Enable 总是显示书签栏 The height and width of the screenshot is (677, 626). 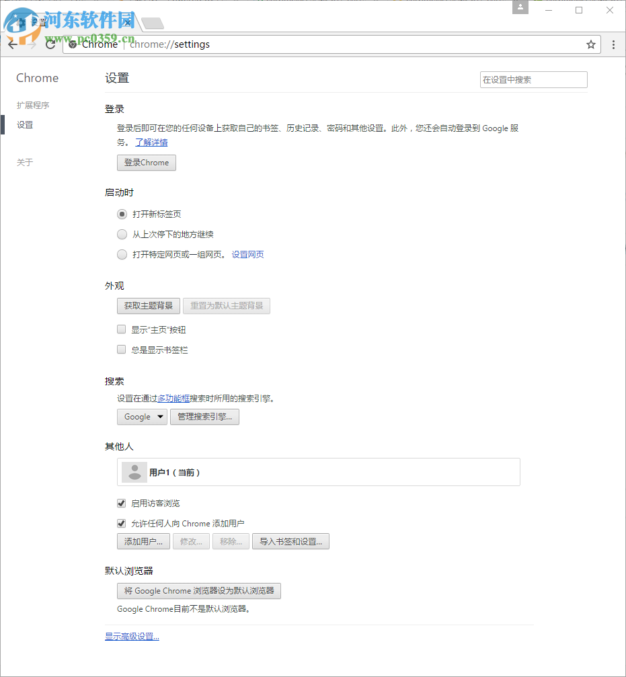point(121,349)
